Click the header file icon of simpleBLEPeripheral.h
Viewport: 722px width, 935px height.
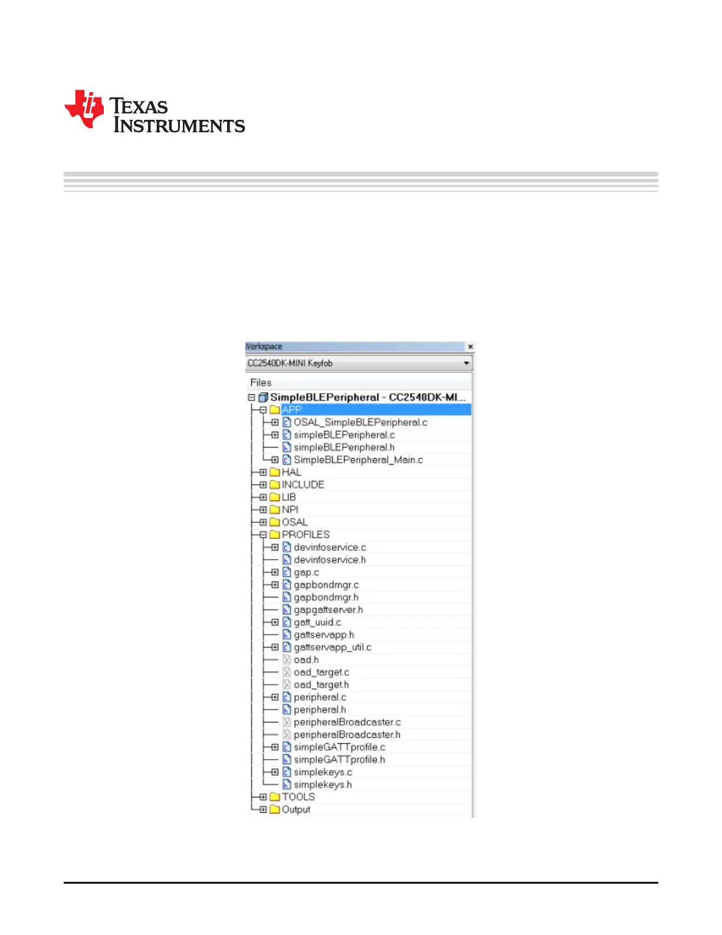coord(287,447)
